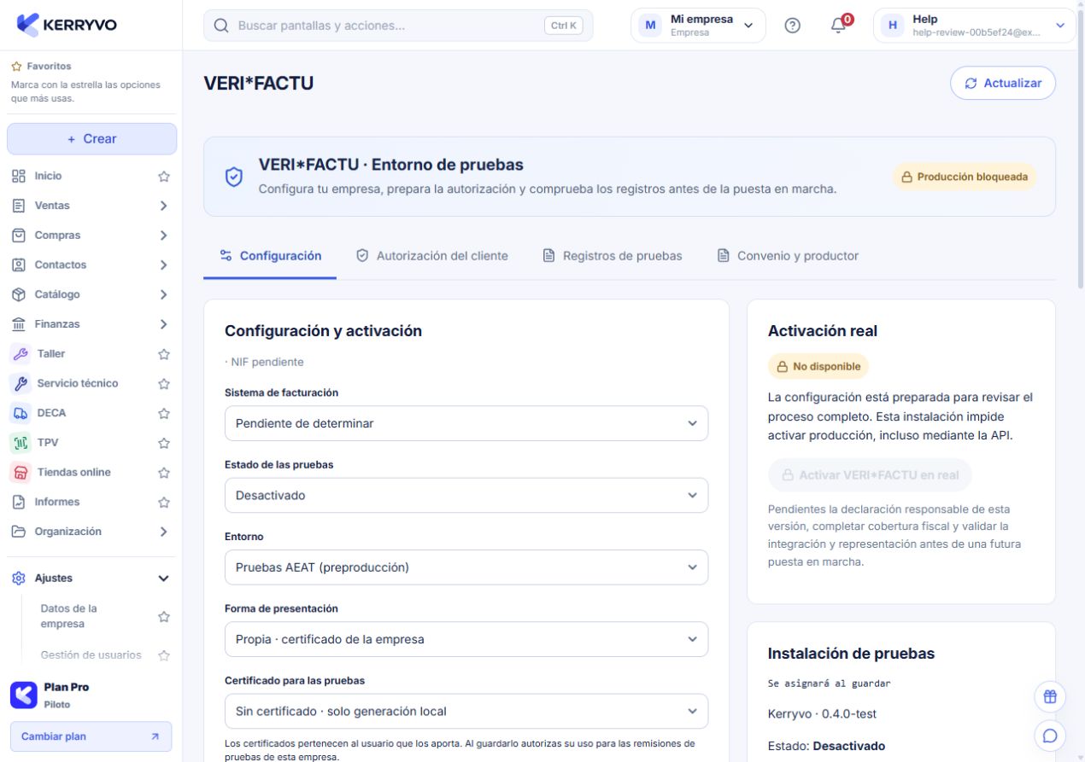Click the Informes document icon
The image size is (1085, 762).
tap(19, 502)
